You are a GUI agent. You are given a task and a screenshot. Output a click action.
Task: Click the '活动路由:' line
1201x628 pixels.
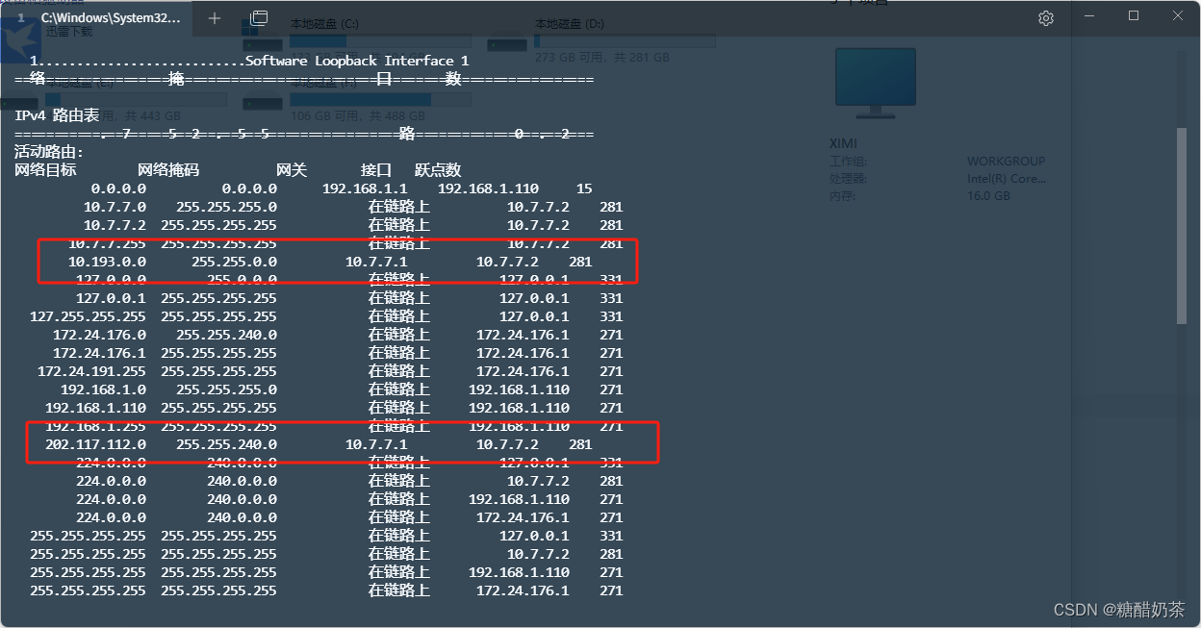tap(49, 152)
